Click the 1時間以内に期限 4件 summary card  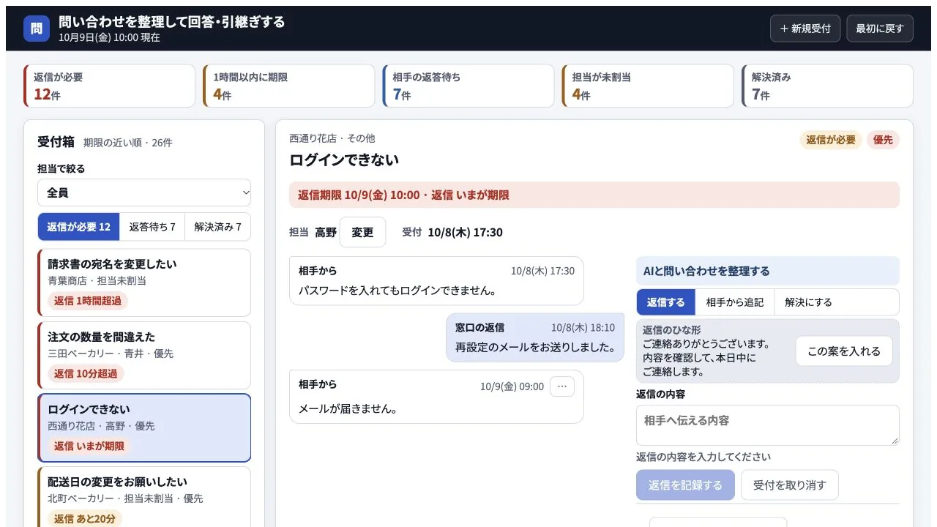point(289,86)
